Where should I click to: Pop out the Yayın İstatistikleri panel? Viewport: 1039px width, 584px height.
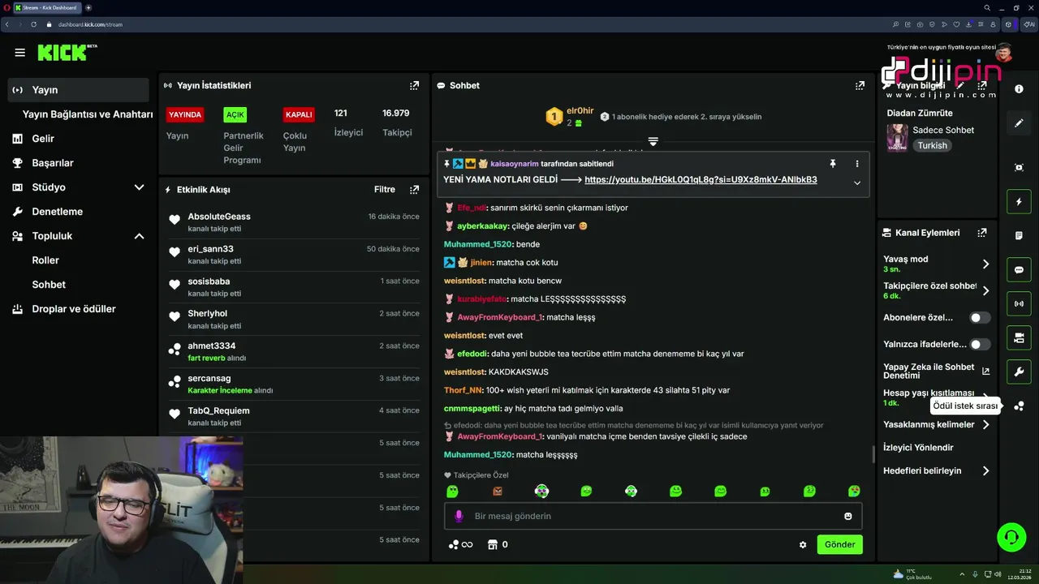[x=415, y=85]
